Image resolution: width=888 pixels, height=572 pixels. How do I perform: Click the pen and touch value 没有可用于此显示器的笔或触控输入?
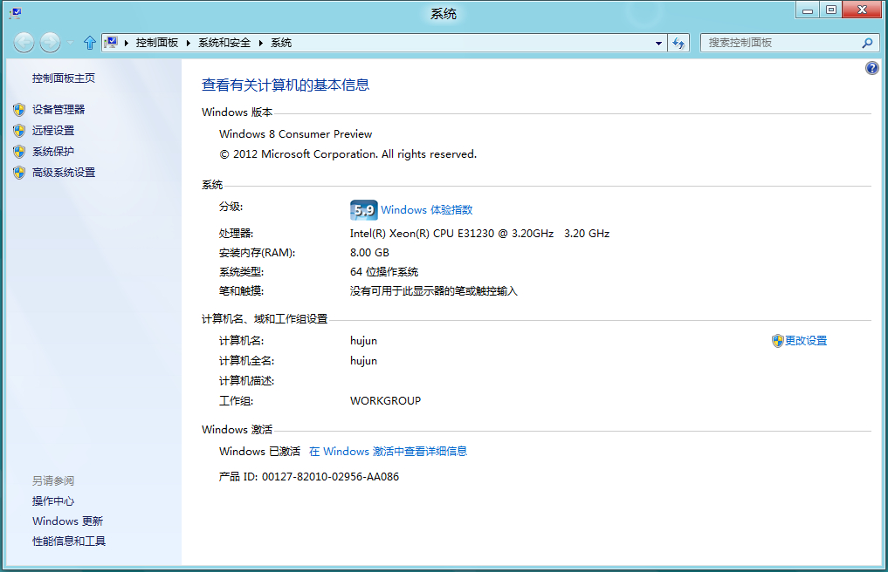(x=433, y=291)
